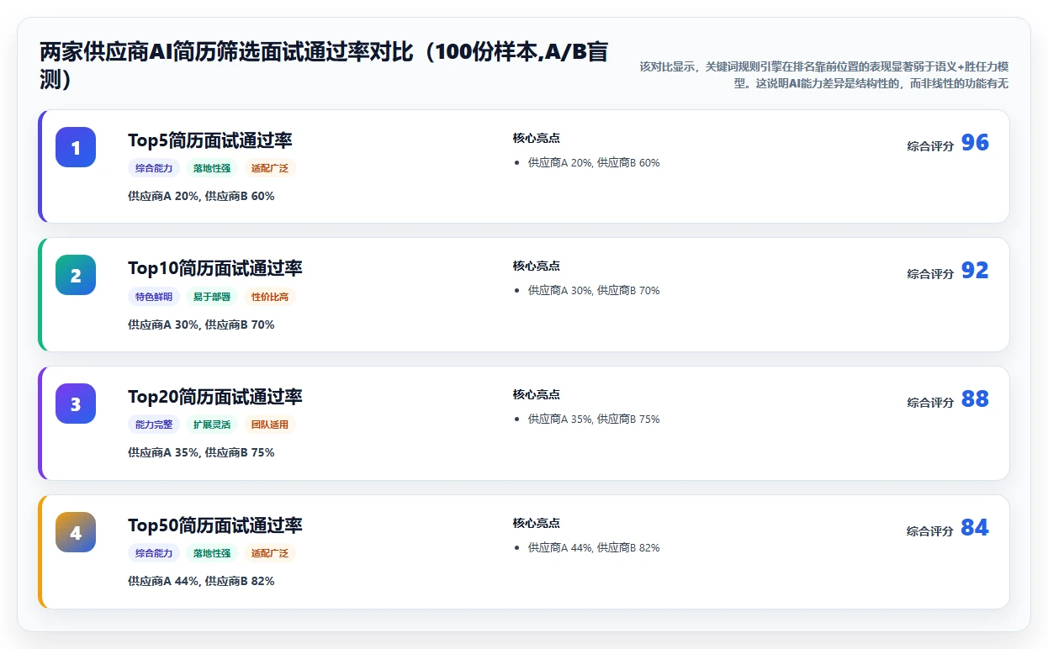This screenshot has height=649, width=1048.
Task: Click score 88 in the Top20 card
Action: pyautogui.click(x=975, y=399)
